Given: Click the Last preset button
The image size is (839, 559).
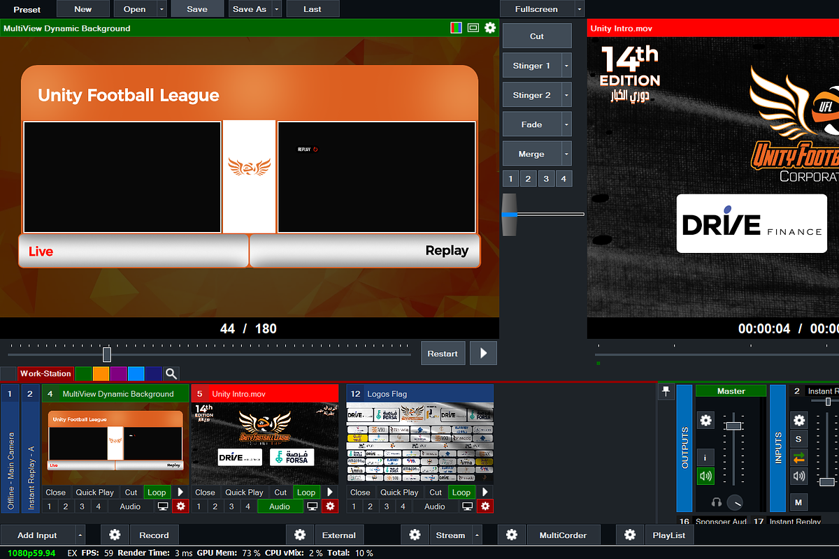Looking at the screenshot, I should click(313, 9).
